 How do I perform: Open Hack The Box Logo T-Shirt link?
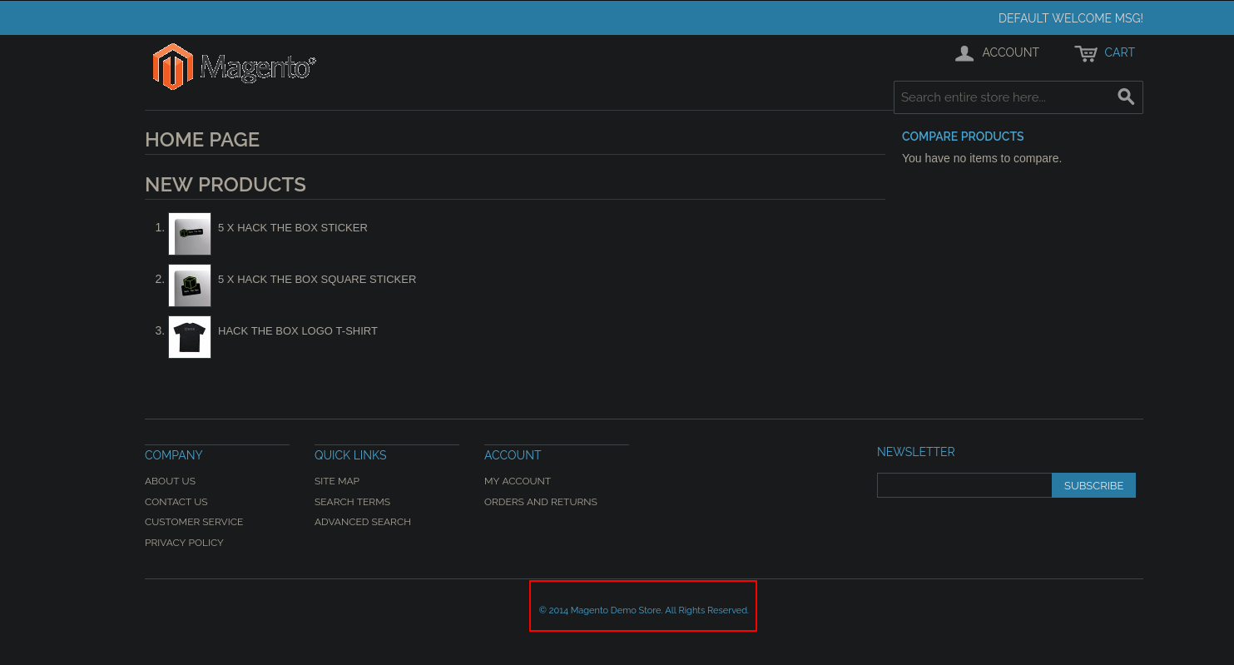pyautogui.click(x=297, y=331)
